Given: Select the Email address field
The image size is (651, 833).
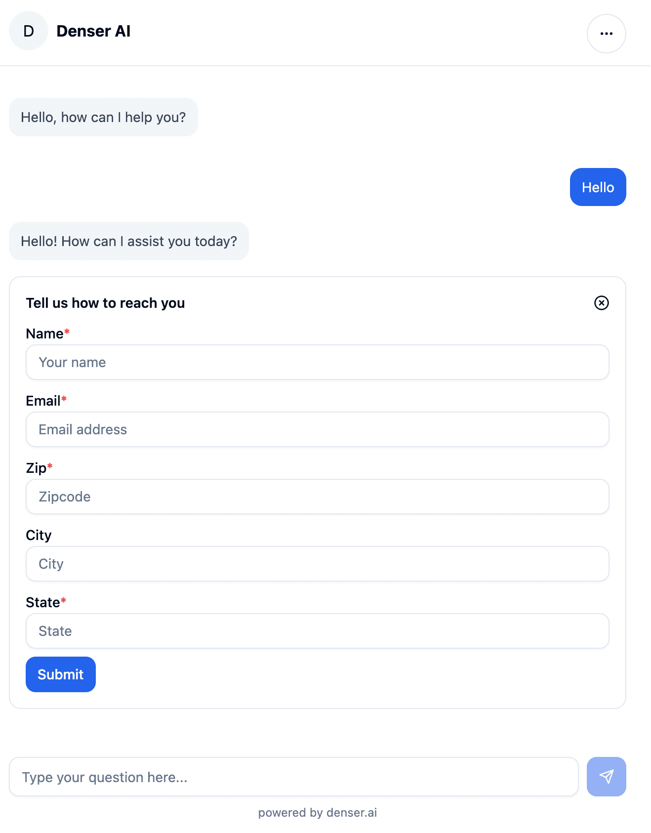Looking at the screenshot, I should pos(318,429).
